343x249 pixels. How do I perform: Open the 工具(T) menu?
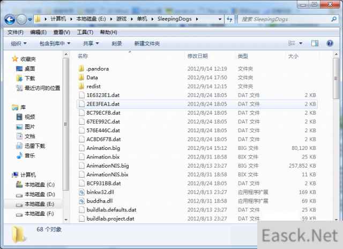click(85, 32)
